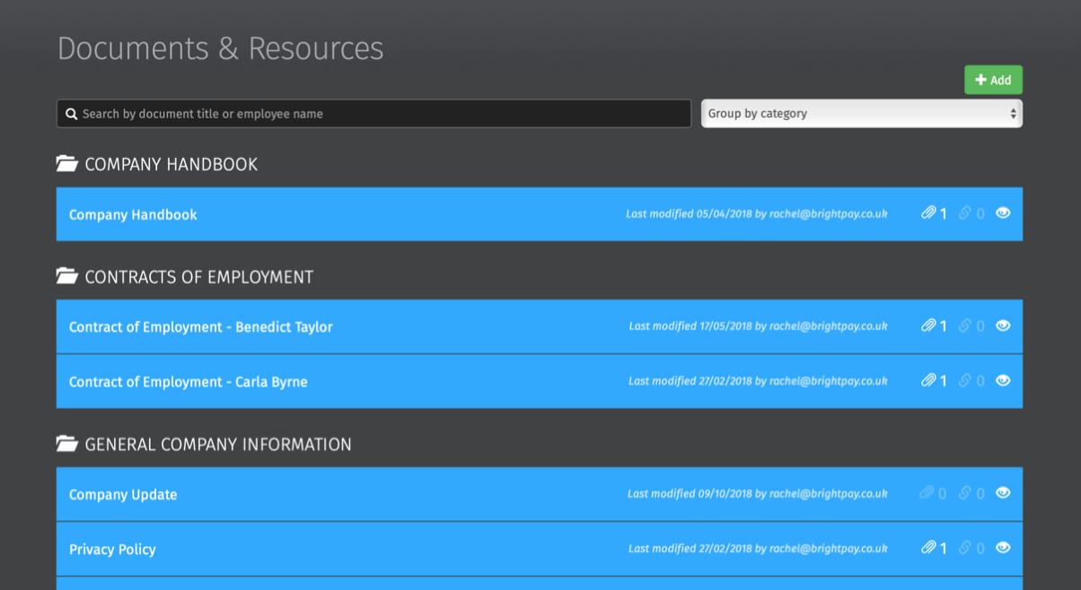Viewport: 1081px width, 590px height.
Task: Click link icon on Privacy Policy row
Action: pyautogui.click(x=965, y=548)
